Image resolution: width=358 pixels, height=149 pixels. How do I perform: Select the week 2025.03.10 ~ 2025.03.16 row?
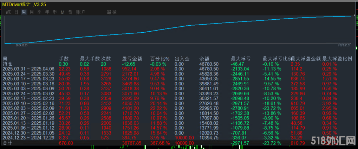click(179, 83)
